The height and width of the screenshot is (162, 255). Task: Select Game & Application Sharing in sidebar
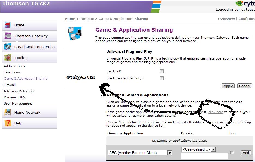(x=26, y=79)
